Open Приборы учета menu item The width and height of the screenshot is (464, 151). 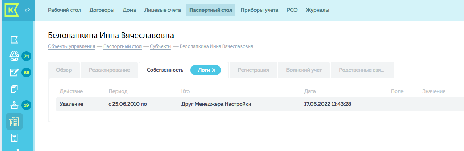259,10
